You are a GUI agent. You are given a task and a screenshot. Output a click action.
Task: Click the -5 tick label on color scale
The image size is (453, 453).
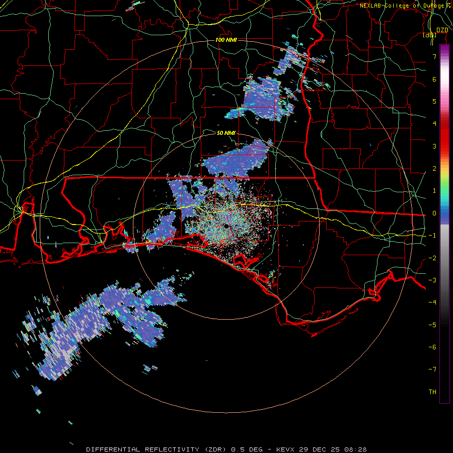click(x=432, y=325)
